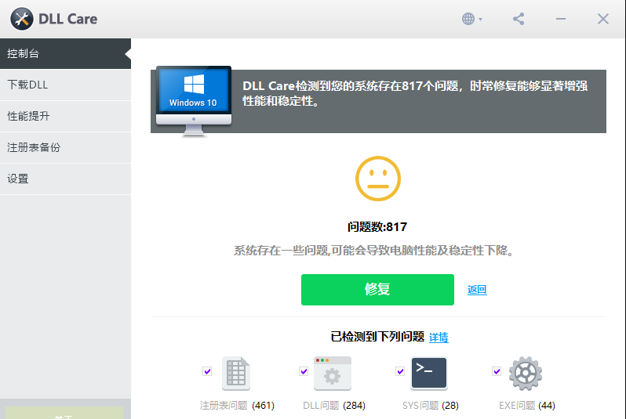The width and height of the screenshot is (626, 419).
Task: Uncheck the DLL问题 checkbox
Action: (304, 371)
